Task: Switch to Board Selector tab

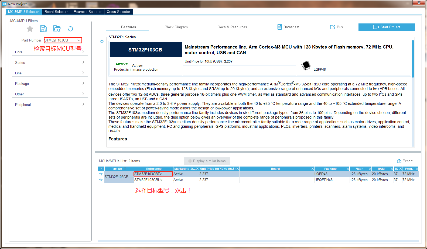Action: point(56,12)
